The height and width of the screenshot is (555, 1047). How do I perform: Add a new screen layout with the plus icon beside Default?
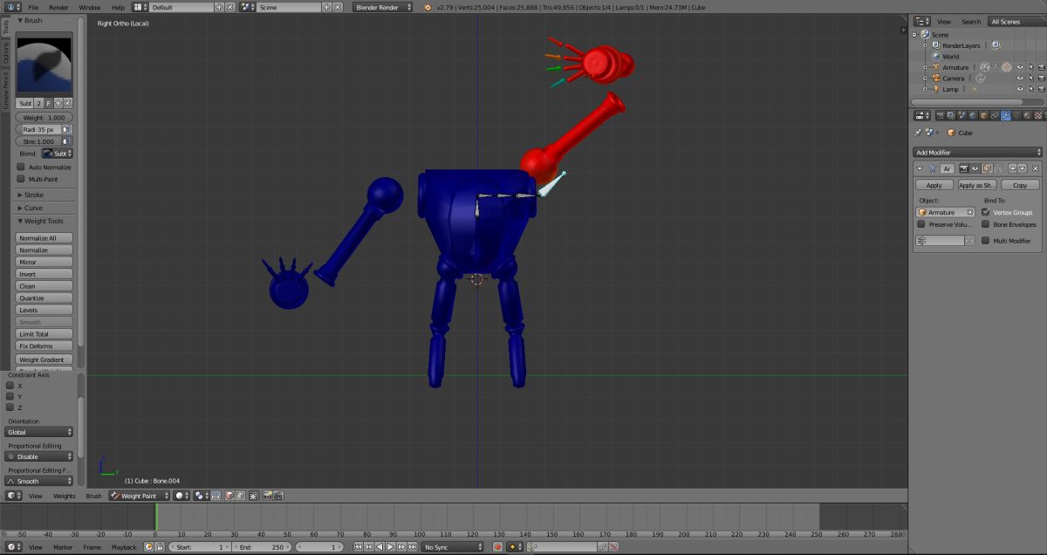pyautogui.click(x=220, y=7)
